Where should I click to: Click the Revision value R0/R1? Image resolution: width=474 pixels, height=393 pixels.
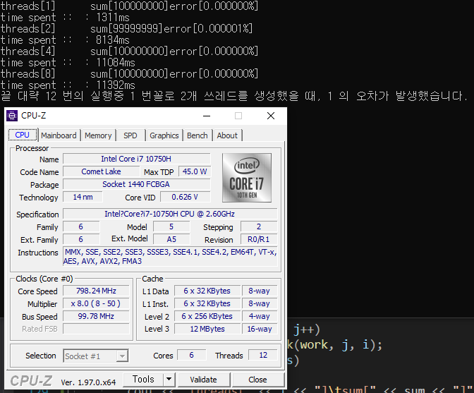pyautogui.click(x=259, y=239)
